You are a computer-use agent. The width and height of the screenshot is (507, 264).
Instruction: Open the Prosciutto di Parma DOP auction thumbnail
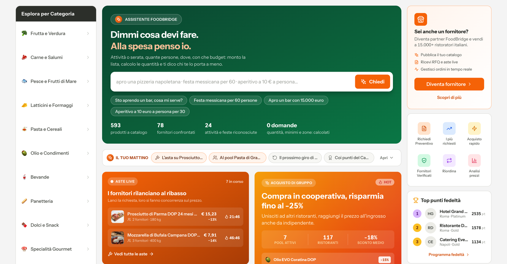pos(118,217)
